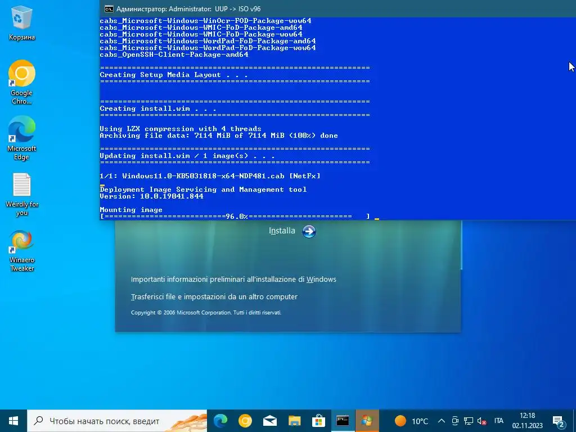Open the weather widget showing 10°C
This screenshot has height=432, width=576.
[411, 421]
